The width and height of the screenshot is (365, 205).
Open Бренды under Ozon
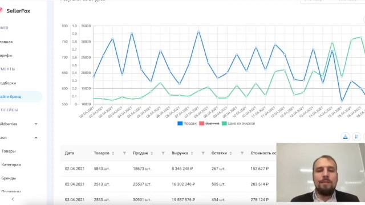coord(9,178)
